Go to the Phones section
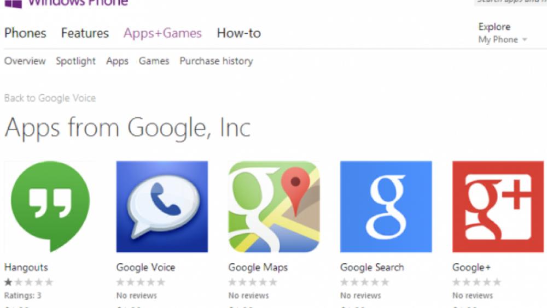Screen dimensions: 547x308 [x=25, y=33]
